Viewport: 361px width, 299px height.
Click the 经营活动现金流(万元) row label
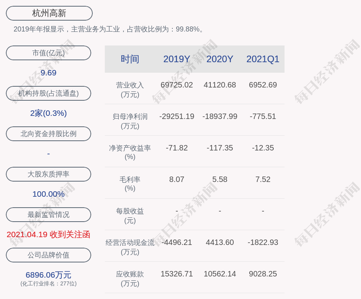(x=130, y=247)
